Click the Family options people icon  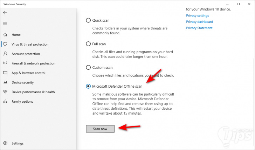tap(5, 101)
